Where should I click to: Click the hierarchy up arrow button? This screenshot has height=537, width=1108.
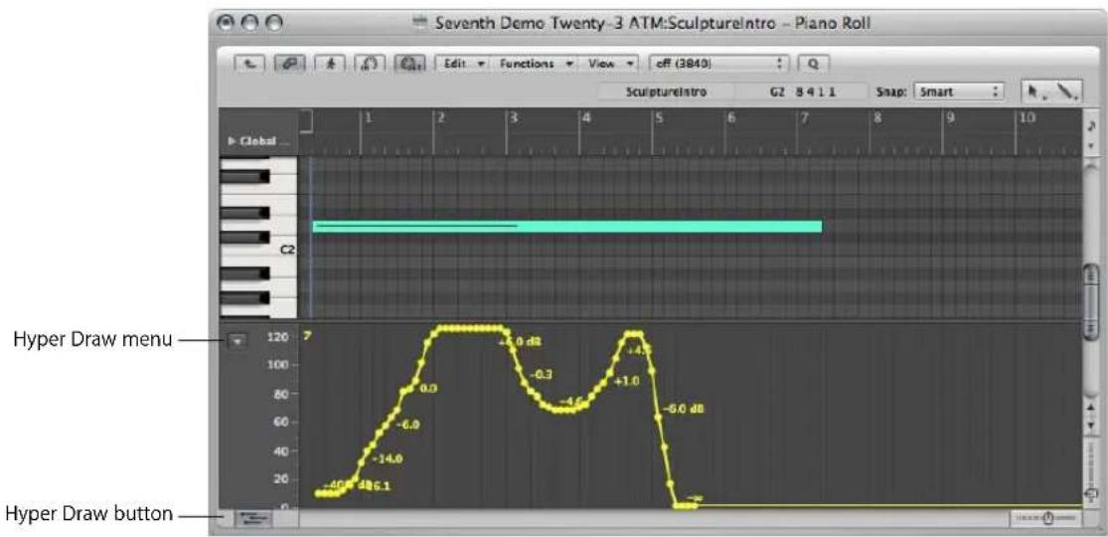[247, 63]
